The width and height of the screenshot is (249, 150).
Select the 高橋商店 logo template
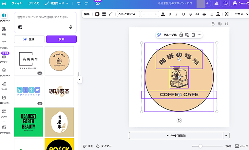[29, 61]
